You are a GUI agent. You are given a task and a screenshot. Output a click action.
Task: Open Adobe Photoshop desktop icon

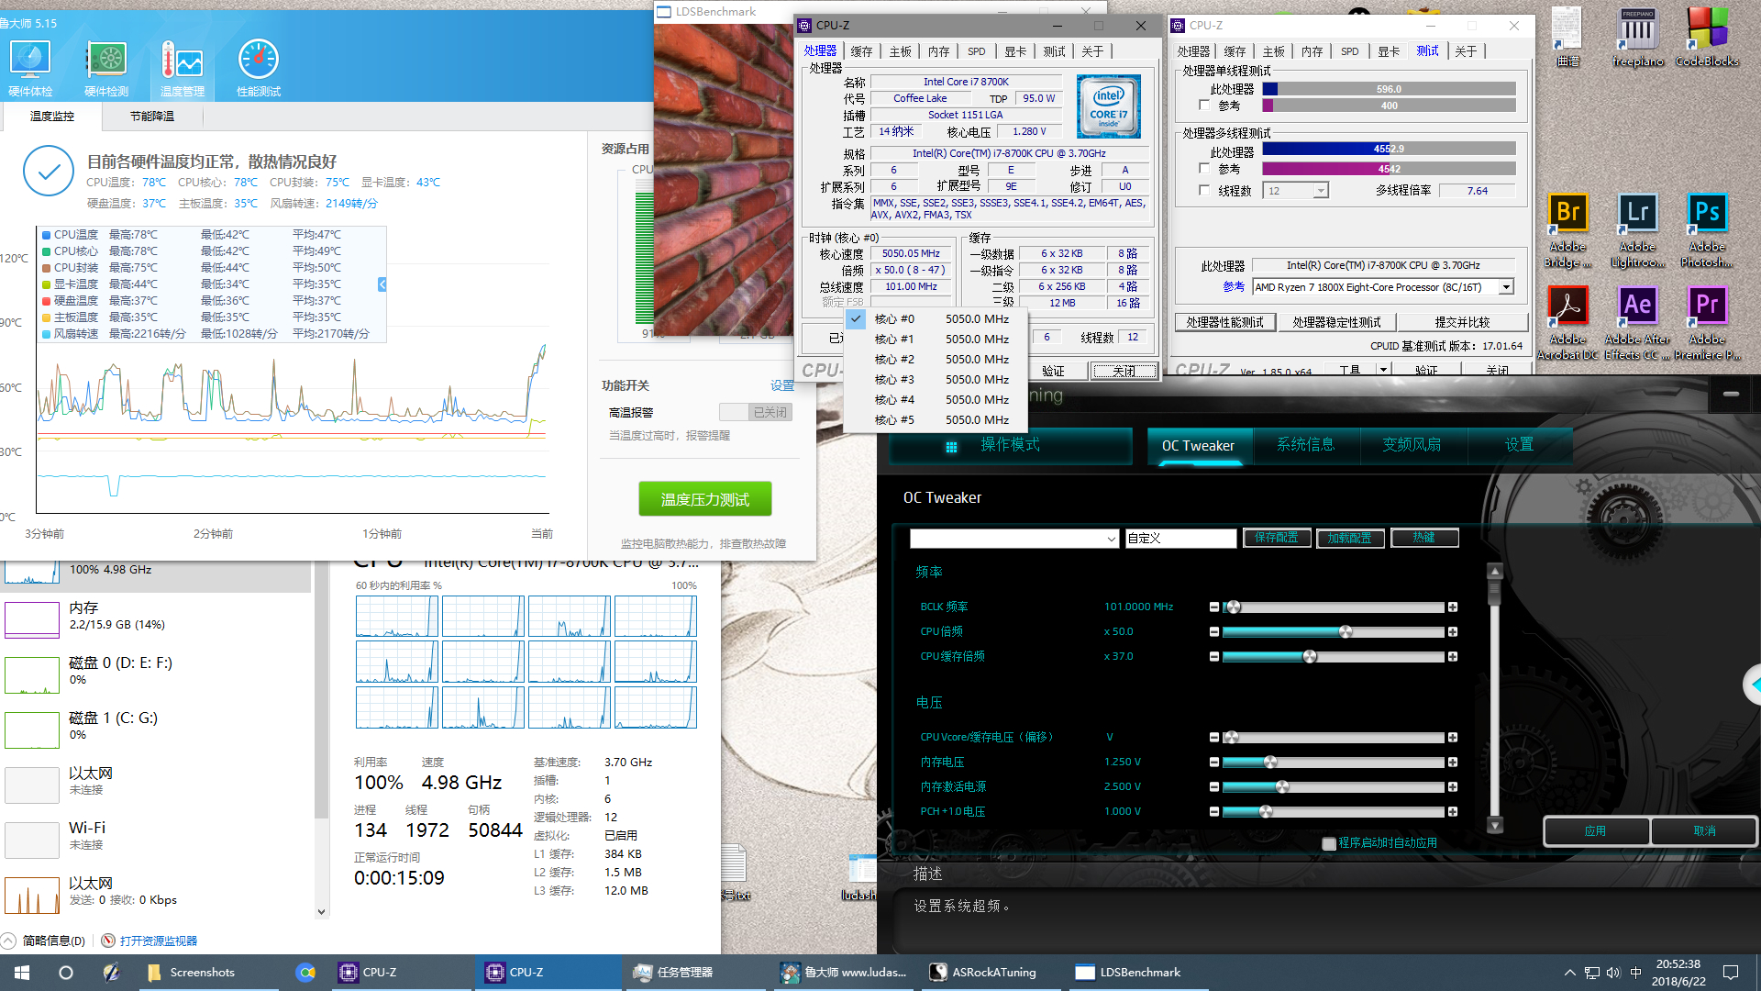tap(1707, 230)
